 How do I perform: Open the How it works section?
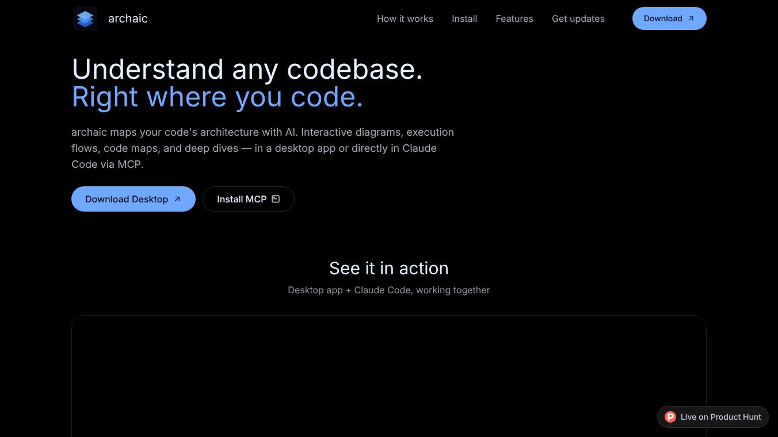[405, 18]
